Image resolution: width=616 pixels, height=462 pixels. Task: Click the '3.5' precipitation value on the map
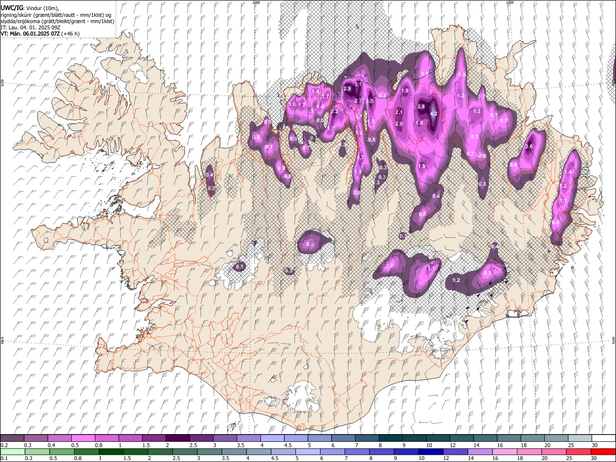[x=370, y=102]
